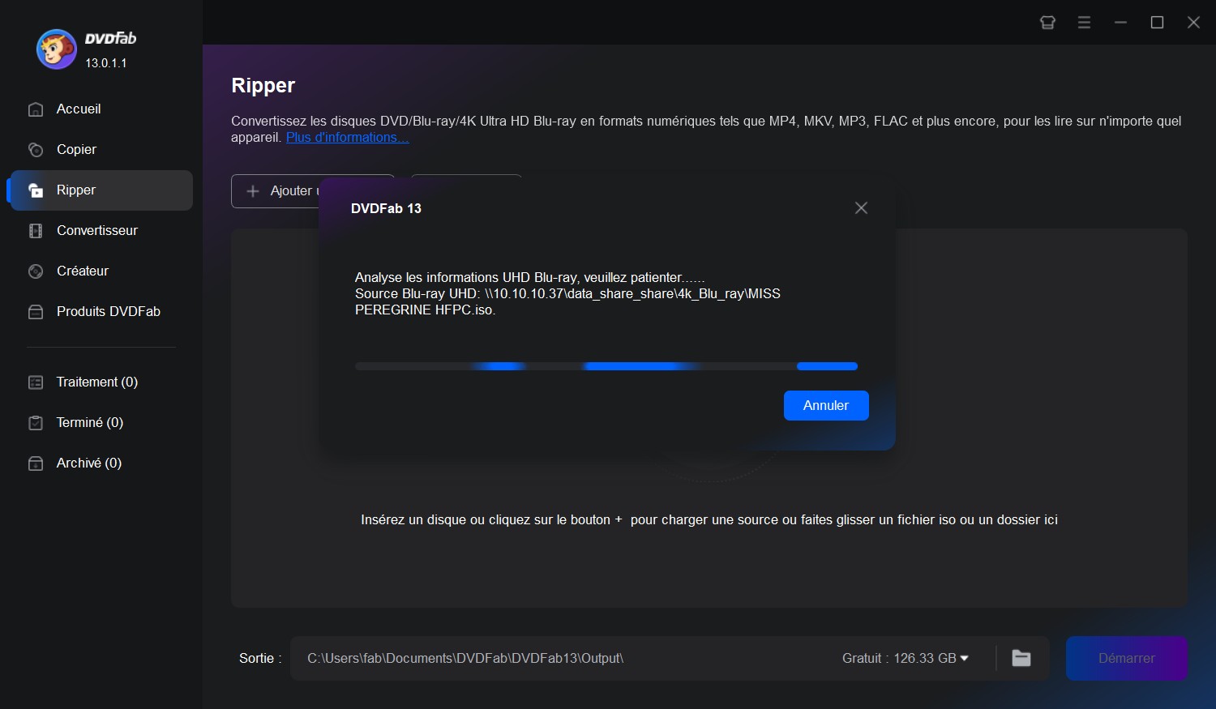Click the Sortie label

click(x=260, y=658)
